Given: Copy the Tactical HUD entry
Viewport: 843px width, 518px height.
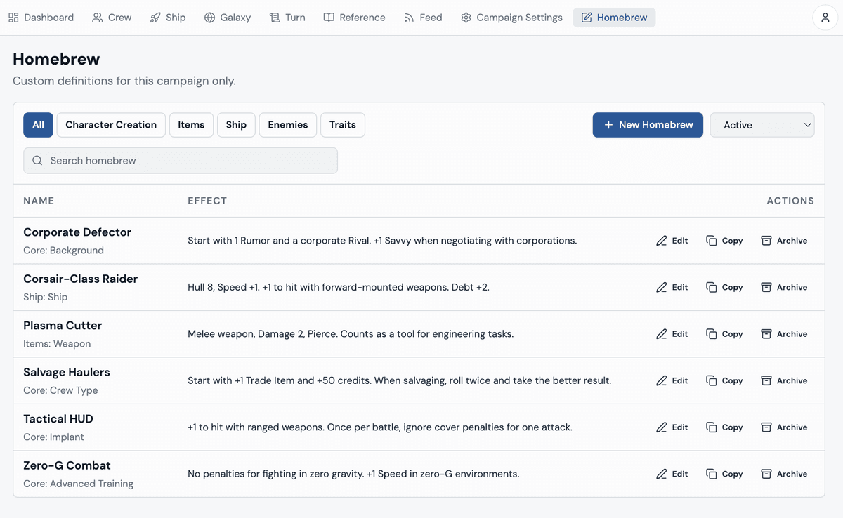Looking at the screenshot, I should [x=724, y=427].
